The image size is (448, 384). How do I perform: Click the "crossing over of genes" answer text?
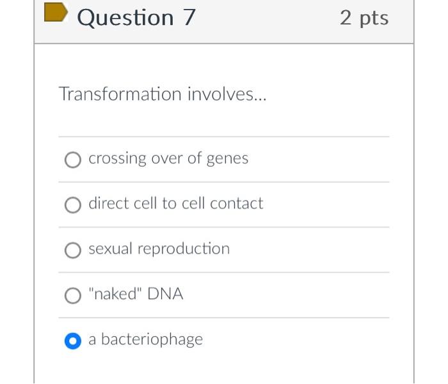point(168,158)
